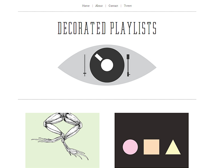Click the black vinyl record in logo
This screenshot has height=168, width=215.
(107, 65)
